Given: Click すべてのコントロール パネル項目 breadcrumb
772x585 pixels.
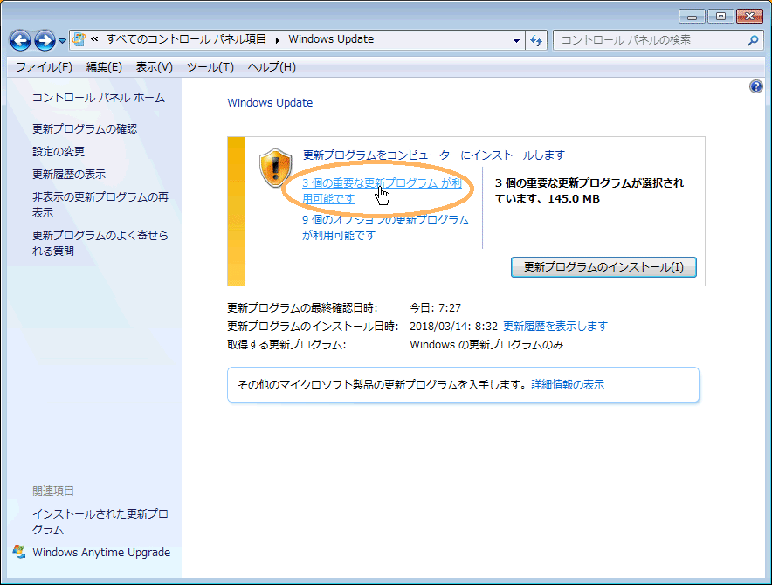Looking at the screenshot, I should 186,39.
